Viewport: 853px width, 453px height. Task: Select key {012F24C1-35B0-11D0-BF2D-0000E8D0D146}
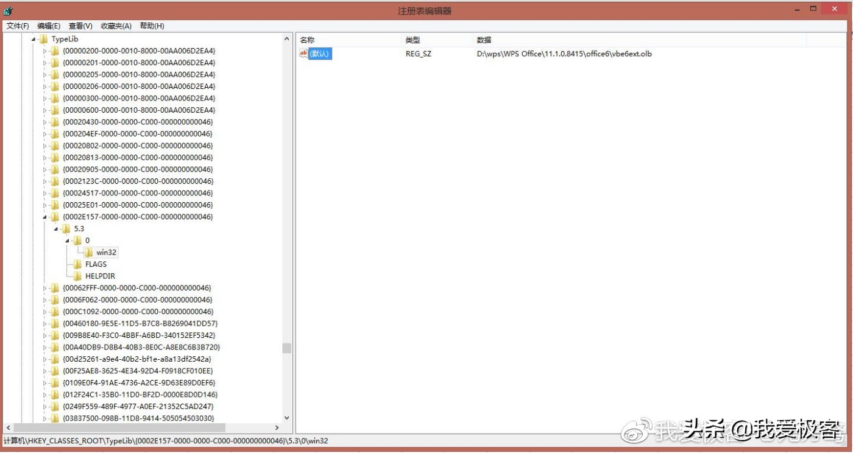click(x=140, y=395)
